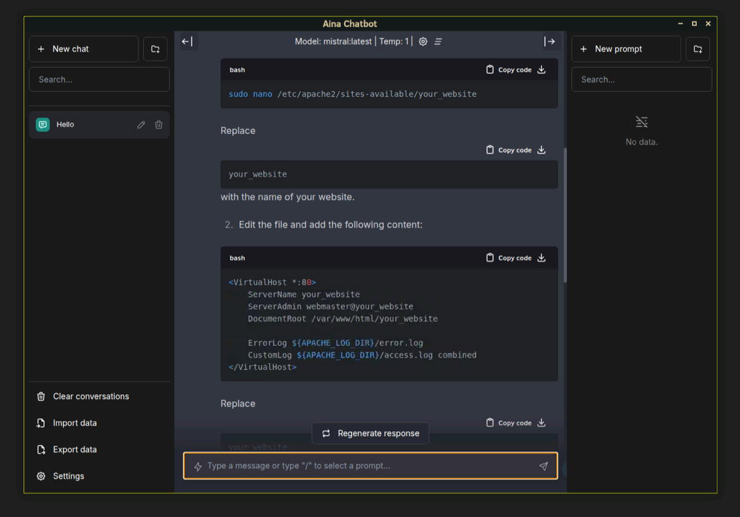This screenshot has height=517, width=740.
Task: Choose Import data option
Action: point(75,423)
